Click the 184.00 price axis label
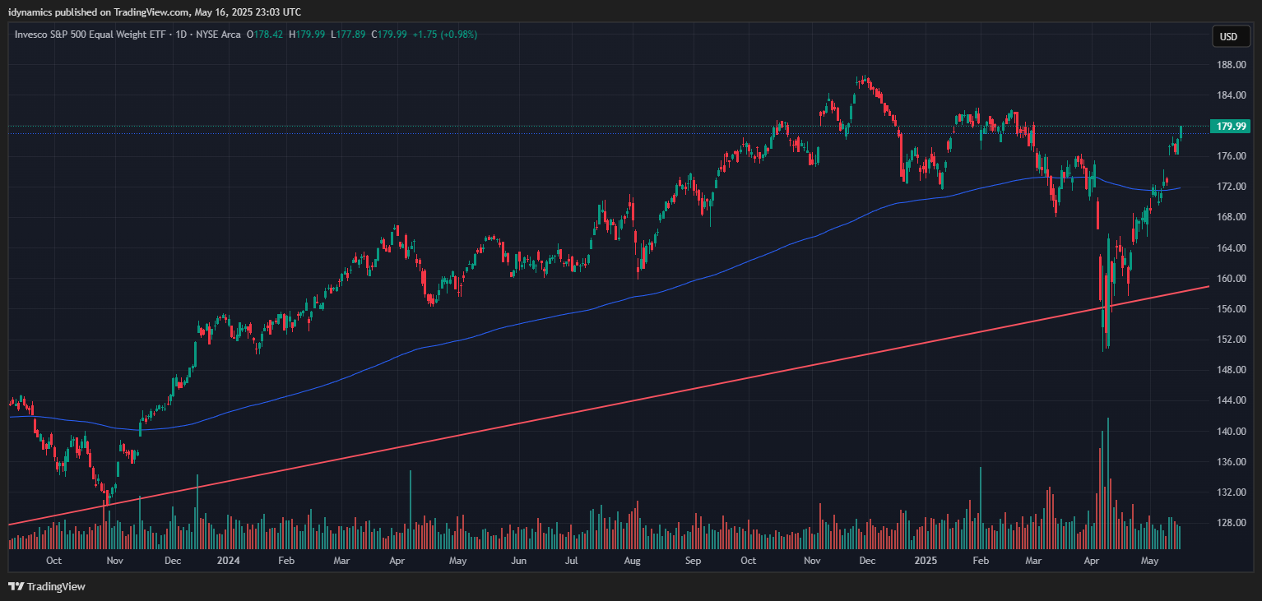The image size is (1262, 601). pyautogui.click(x=1231, y=95)
